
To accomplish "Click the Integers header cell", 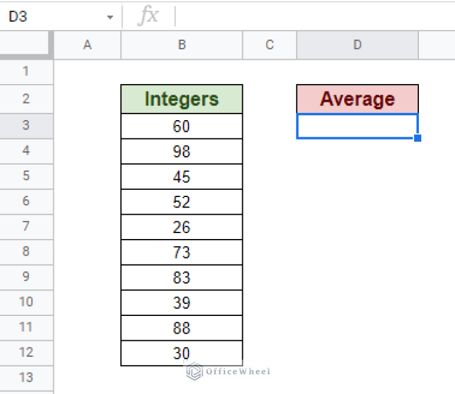I will tap(181, 99).
